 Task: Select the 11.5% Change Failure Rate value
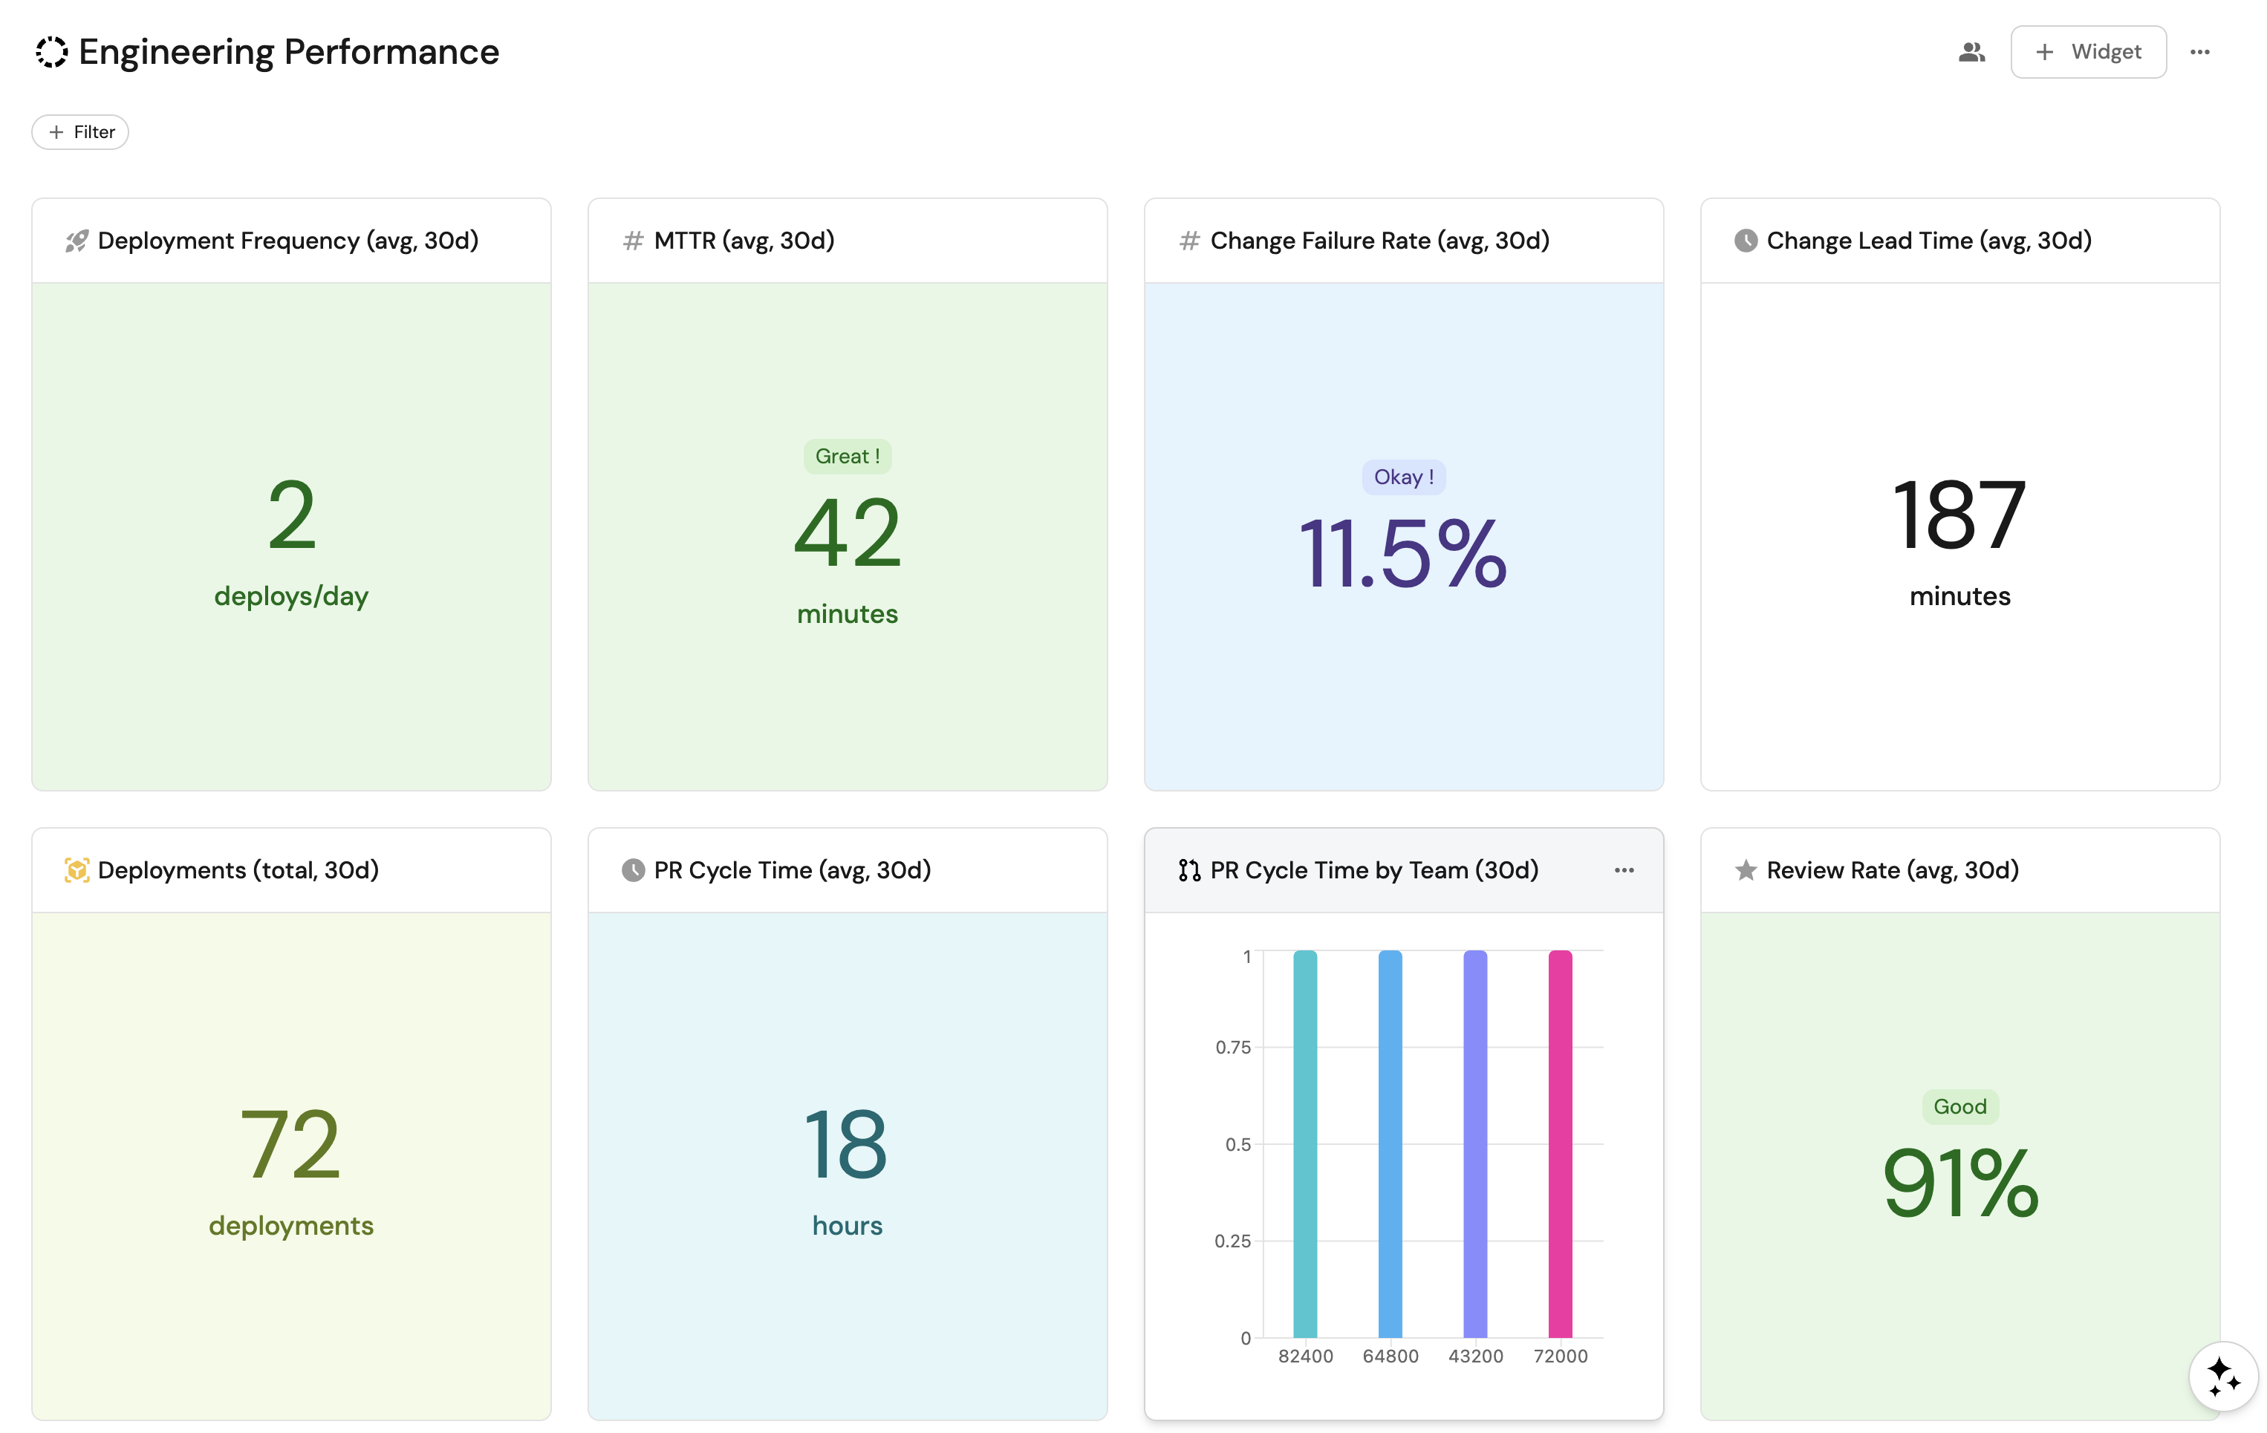pos(1402,554)
